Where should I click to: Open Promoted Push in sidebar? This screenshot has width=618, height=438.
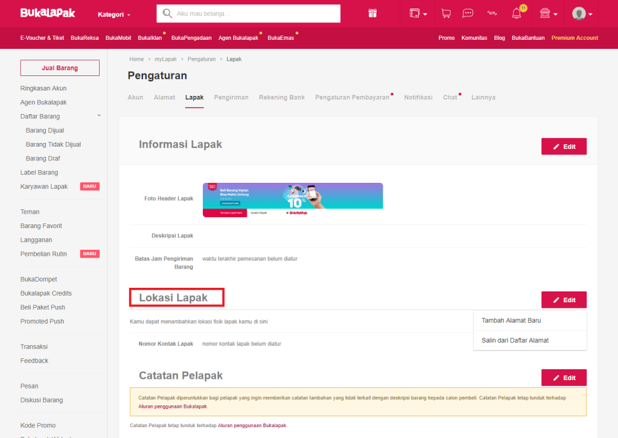(x=42, y=322)
